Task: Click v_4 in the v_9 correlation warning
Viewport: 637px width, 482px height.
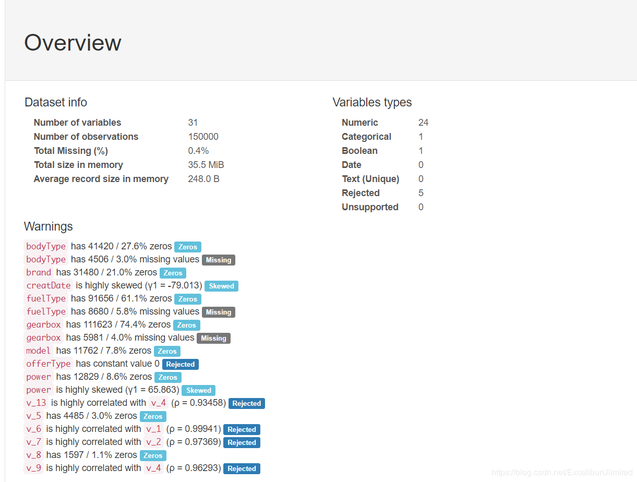Action: tap(153, 468)
